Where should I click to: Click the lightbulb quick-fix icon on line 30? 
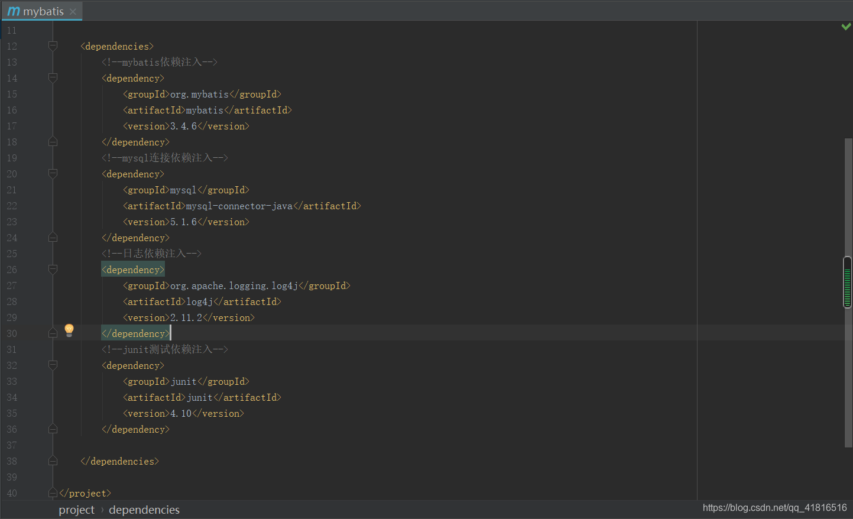click(69, 330)
